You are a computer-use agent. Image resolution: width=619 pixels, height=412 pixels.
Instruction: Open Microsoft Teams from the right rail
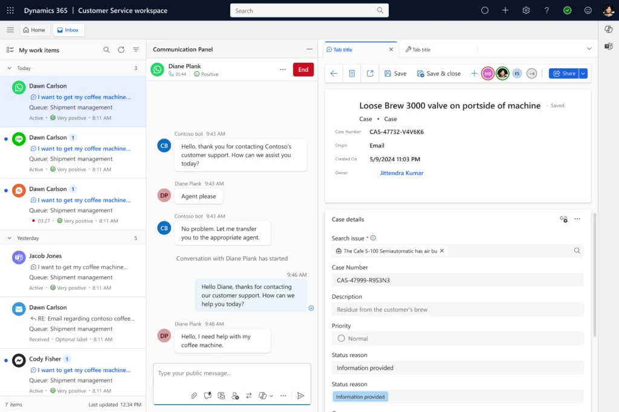[x=608, y=45]
